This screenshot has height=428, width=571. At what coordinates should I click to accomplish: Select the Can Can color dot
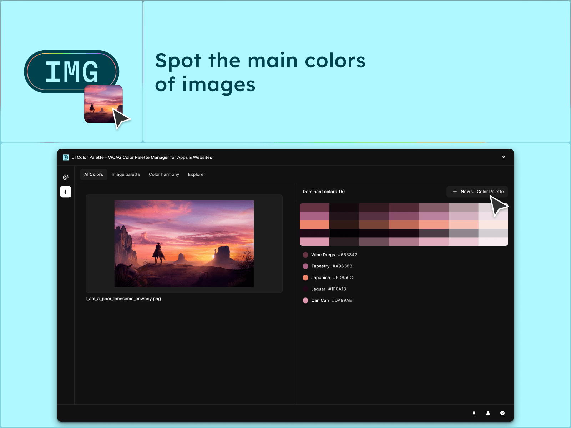[305, 300]
